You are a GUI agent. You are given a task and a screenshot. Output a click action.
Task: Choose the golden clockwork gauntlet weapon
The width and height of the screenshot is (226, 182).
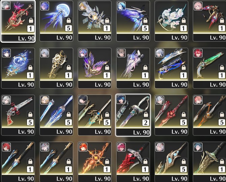56,68
